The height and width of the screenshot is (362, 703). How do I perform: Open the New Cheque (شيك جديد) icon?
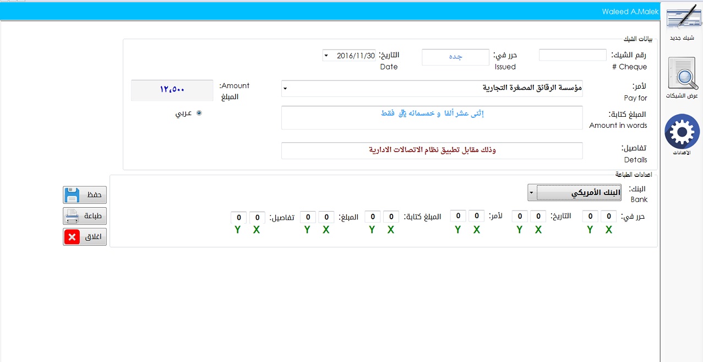[682, 21]
